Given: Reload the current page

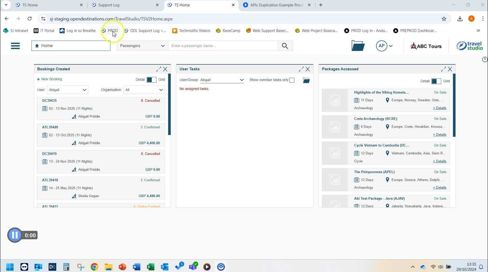Looking at the screenshot, I should [29, 19].
